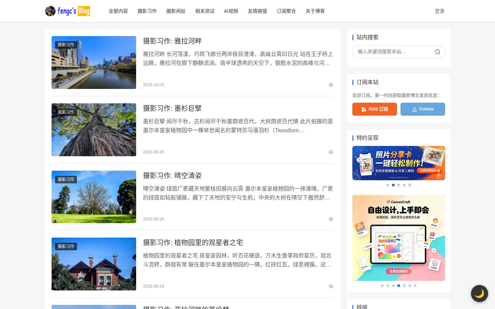The width and height of the screenshot is (495, 309).
Task: Visit 关于博客 page
Action: click(315, 11)
